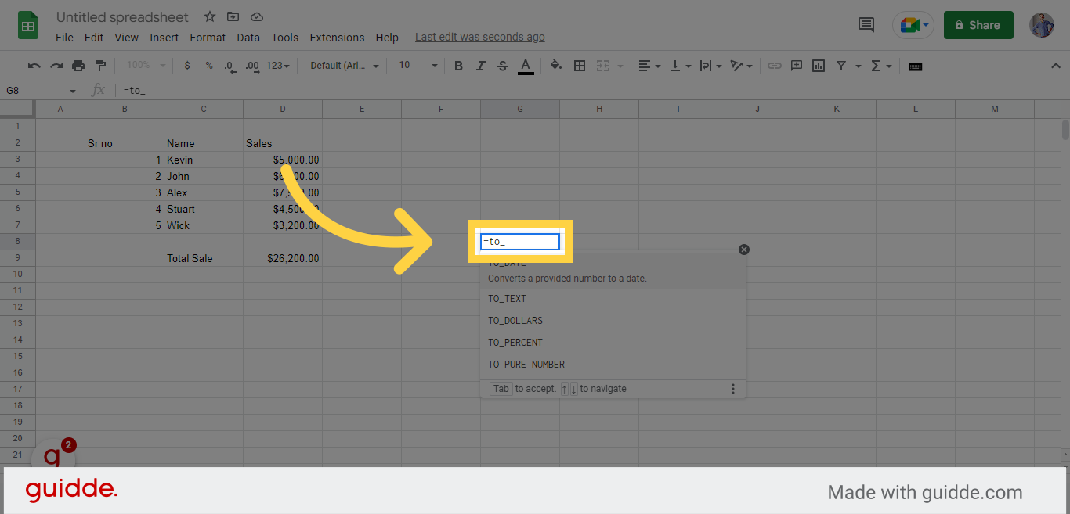Open the Format menu
Image resolution: width=1070 pixels, height=514 pixels.
click(208, 38)
